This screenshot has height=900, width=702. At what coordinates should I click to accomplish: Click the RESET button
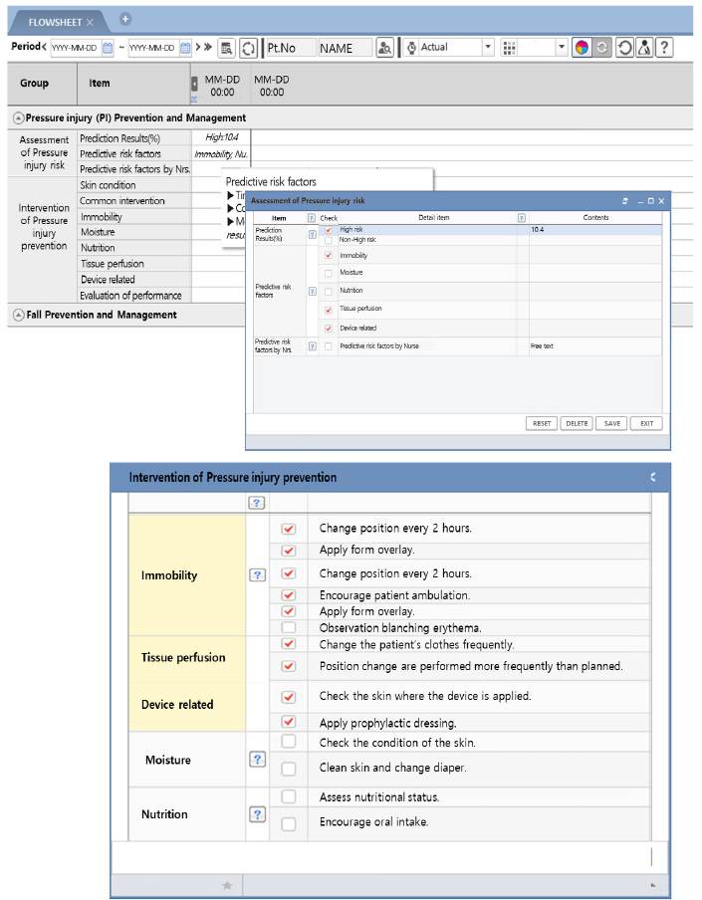pos(542,423)
